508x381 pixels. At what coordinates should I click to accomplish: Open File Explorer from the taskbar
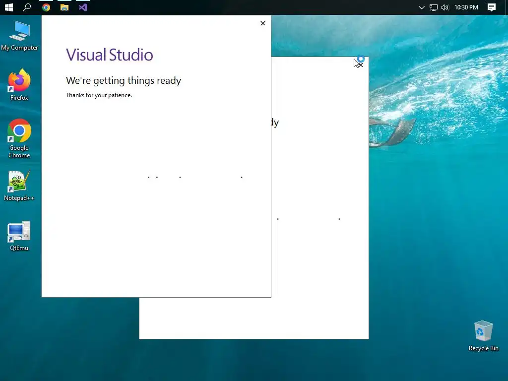click(x=64, y=7)
